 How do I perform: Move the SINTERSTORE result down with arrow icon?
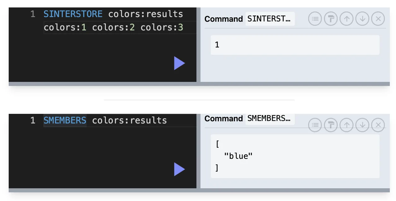pyautogui.click(x=362, y=19)
